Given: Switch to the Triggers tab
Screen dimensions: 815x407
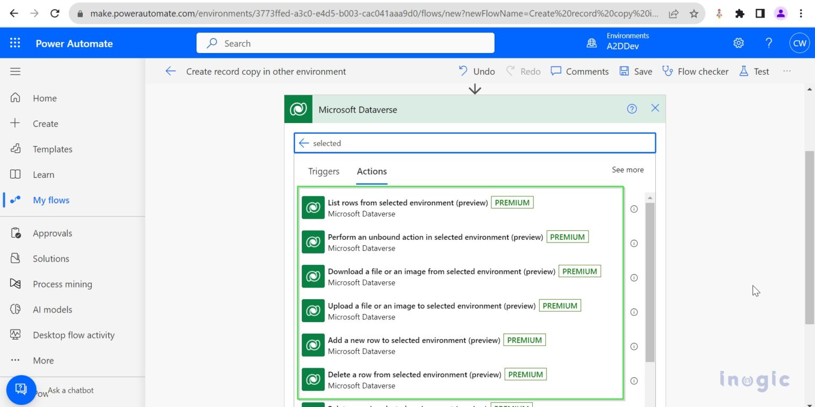Looking at the screenshot, I should click(x=324, y=171).
